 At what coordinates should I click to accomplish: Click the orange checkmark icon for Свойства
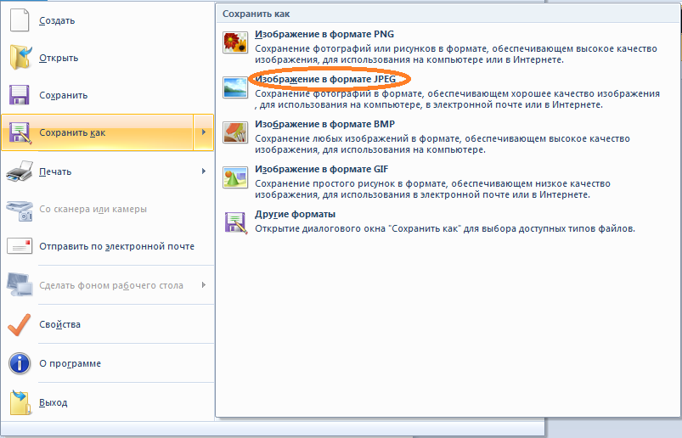pos(20,324)
